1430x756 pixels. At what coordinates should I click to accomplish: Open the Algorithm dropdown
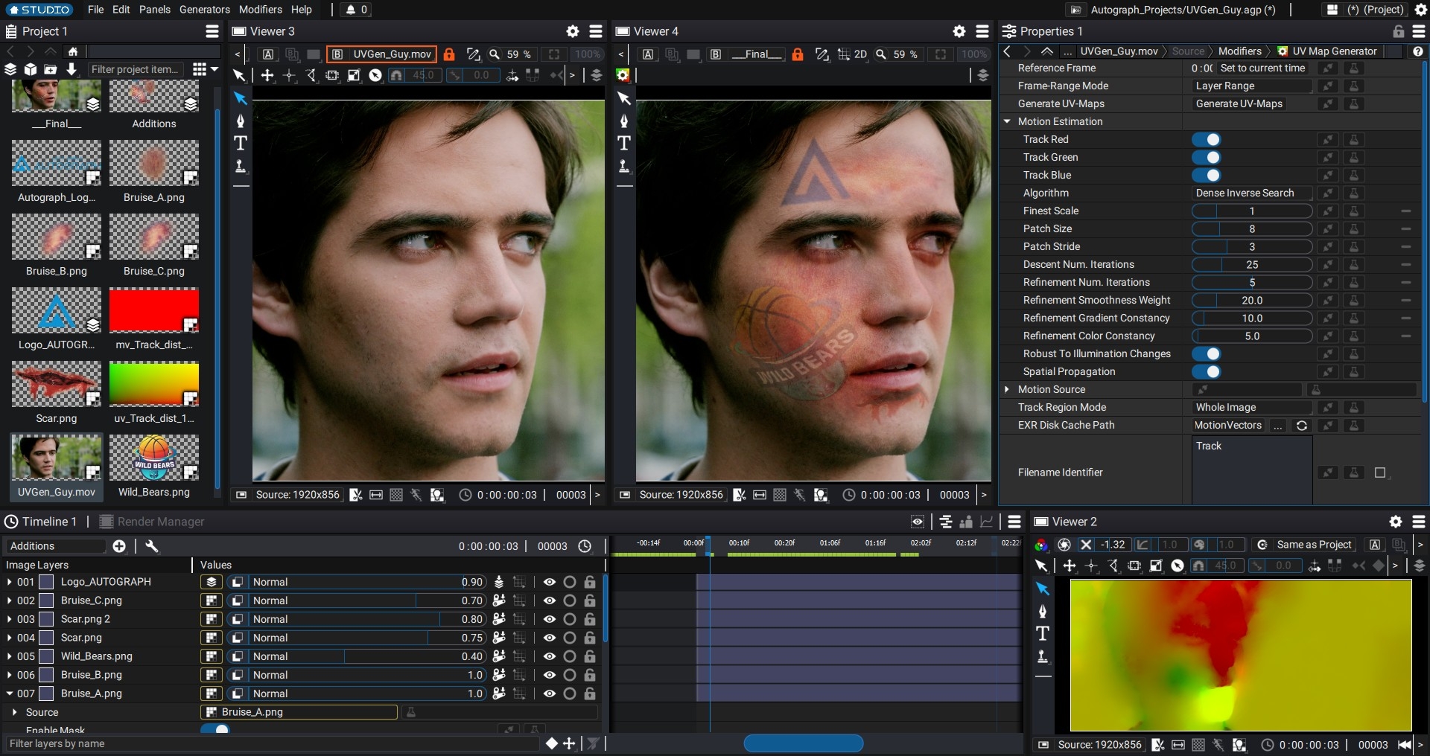coord(1251,193)
